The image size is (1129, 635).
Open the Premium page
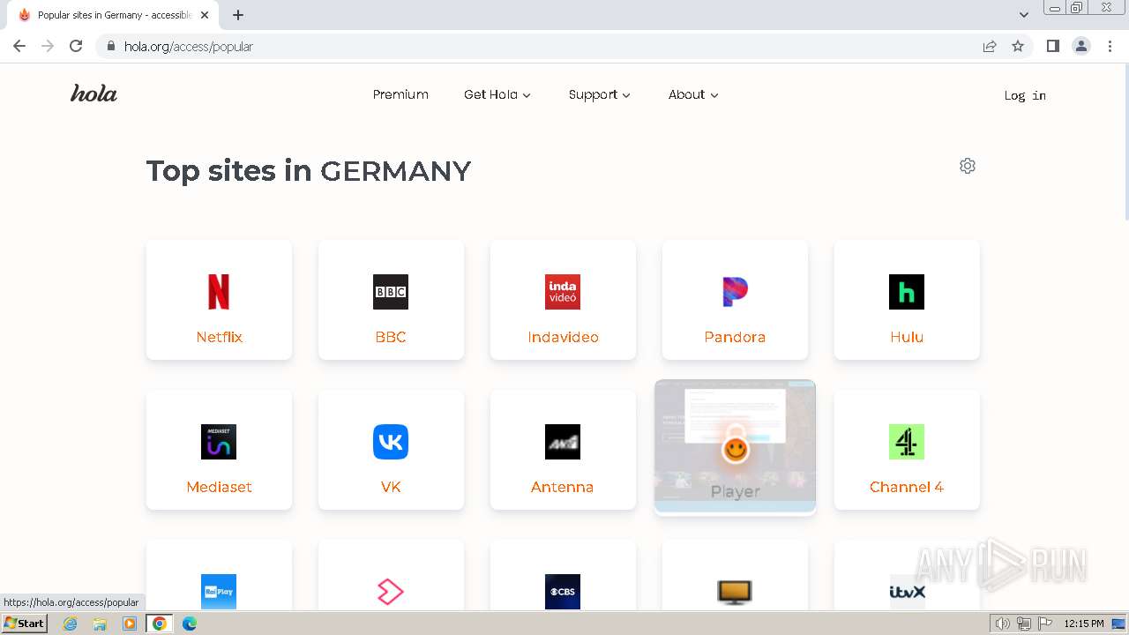(x=400, y=94)
